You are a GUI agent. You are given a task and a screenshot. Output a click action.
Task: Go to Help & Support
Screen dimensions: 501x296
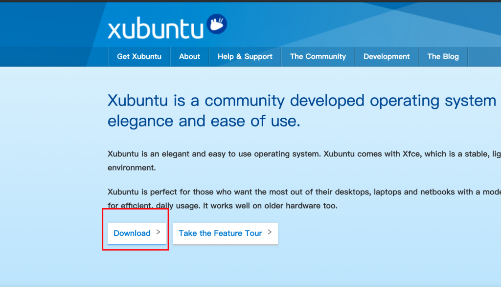point(245,57)
